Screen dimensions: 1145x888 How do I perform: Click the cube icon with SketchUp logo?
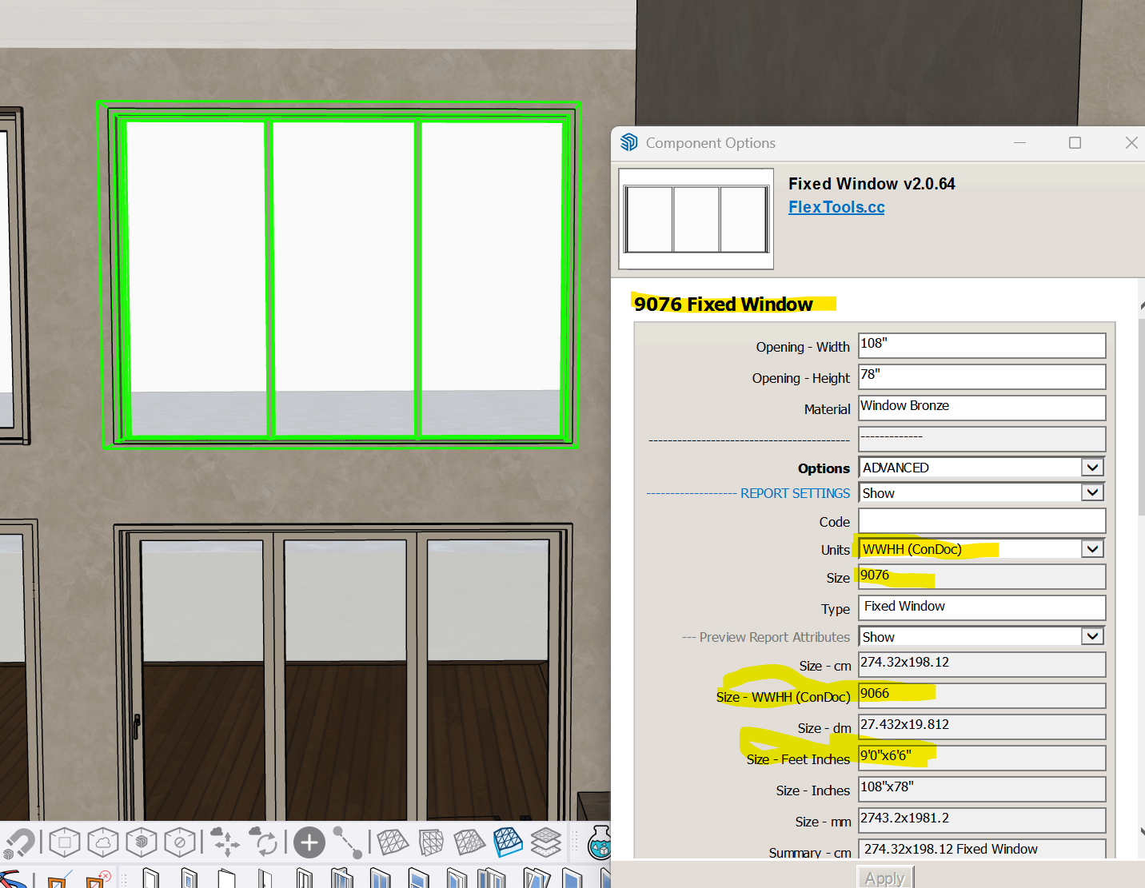142,842
